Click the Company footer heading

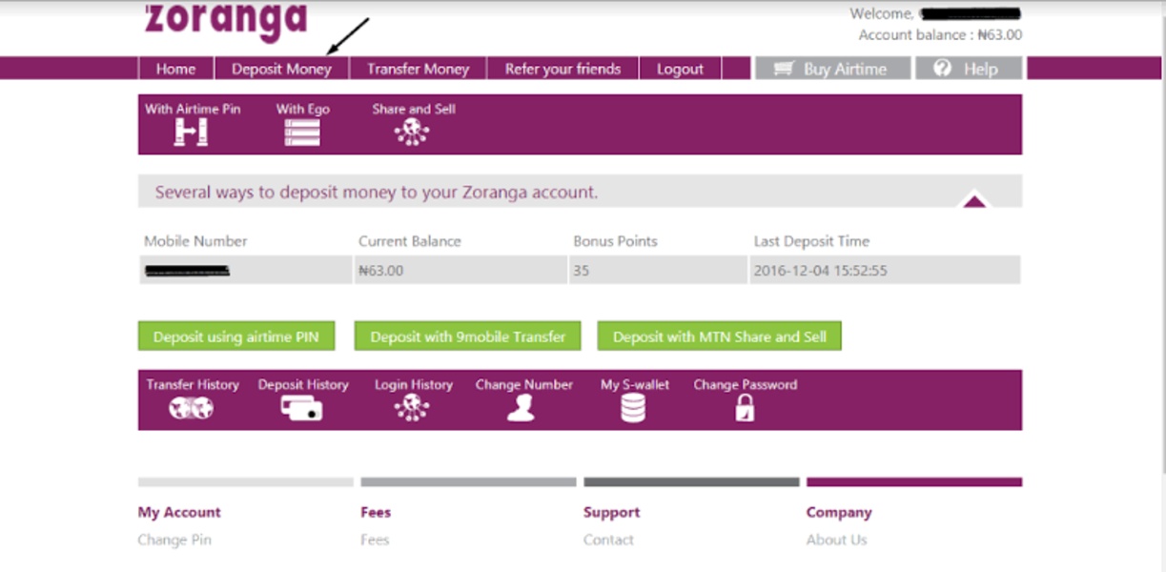839,513
